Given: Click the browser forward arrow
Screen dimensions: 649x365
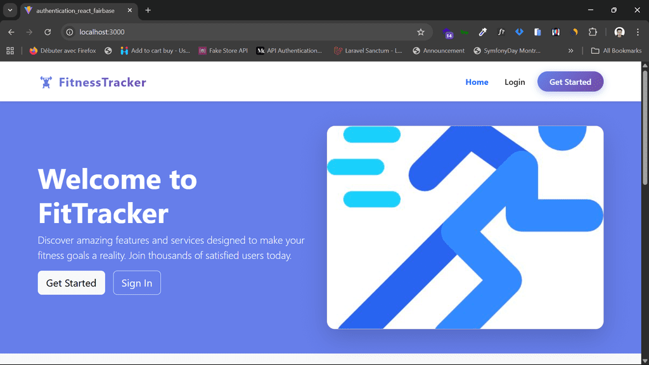Looking at the screenshot, I should click(29, 32).
